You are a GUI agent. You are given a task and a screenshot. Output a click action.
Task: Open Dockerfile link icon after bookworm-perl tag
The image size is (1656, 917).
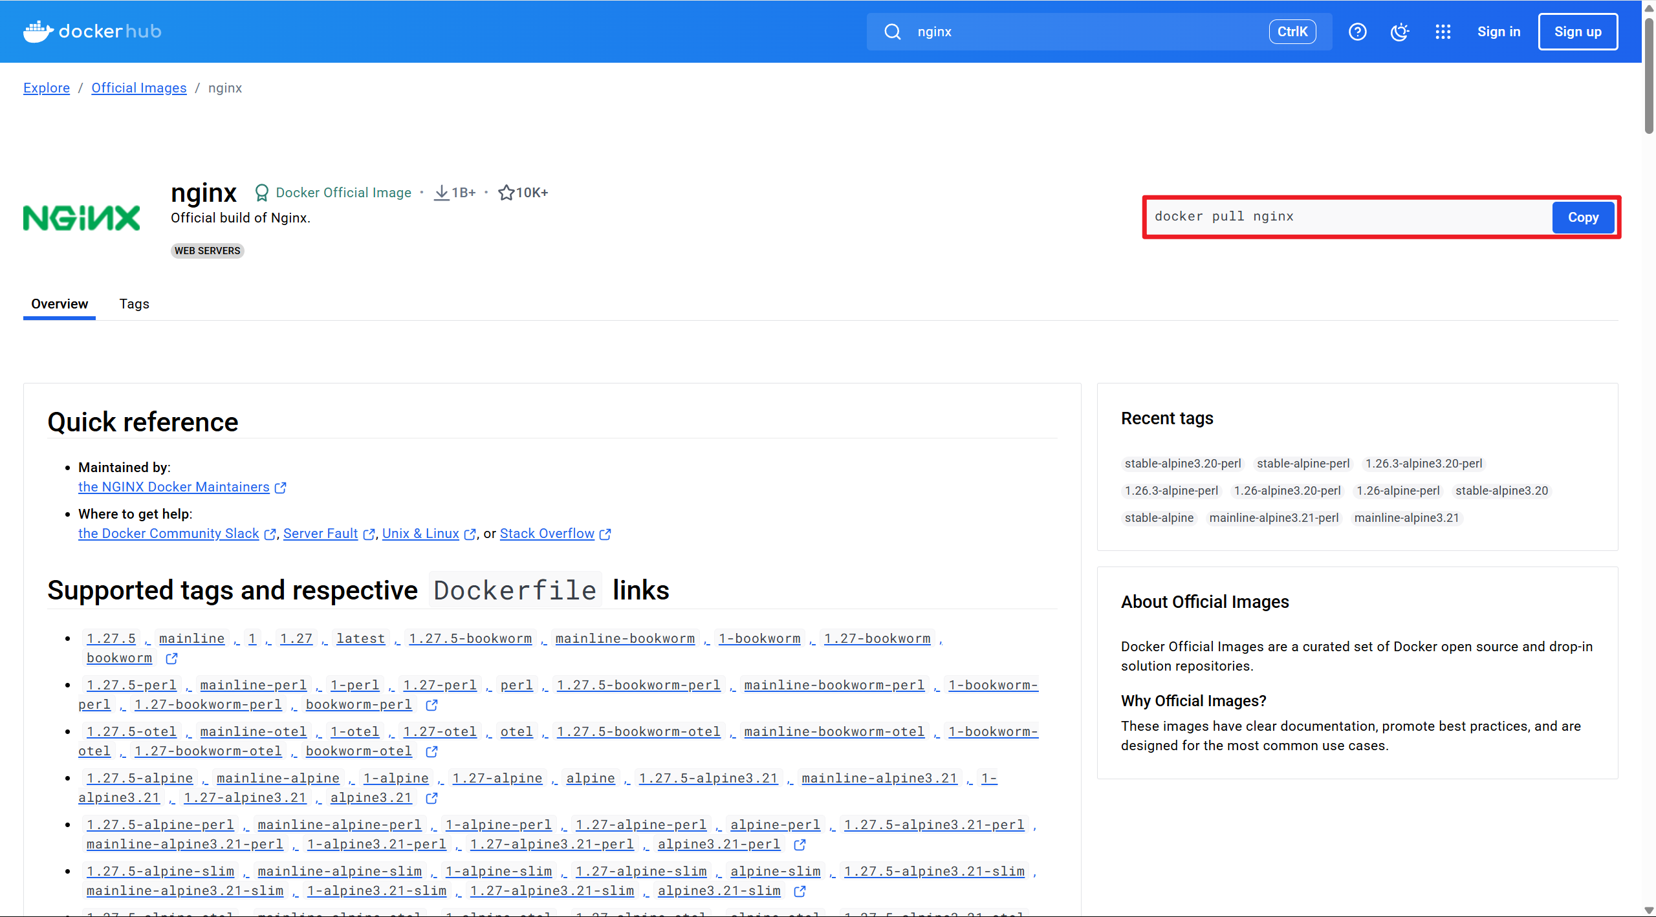click(x=431, y=705)
